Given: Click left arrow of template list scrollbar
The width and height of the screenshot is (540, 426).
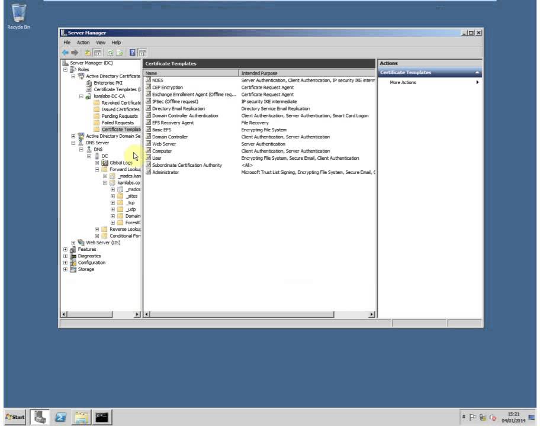Looking at the screenshot, I should click(147, 314).
